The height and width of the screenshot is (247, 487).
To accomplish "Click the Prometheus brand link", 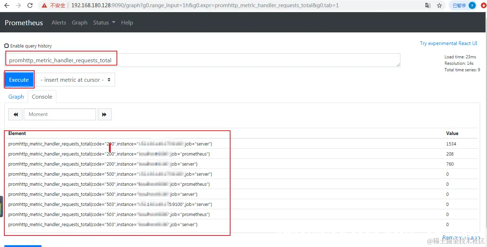I will [x=24, y=22].
